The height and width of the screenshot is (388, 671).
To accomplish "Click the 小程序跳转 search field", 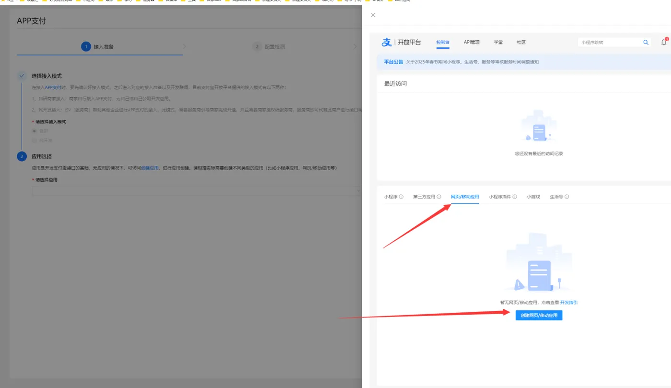I will [610, 42].
